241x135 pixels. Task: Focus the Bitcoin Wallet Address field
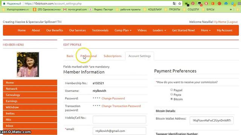212,120
